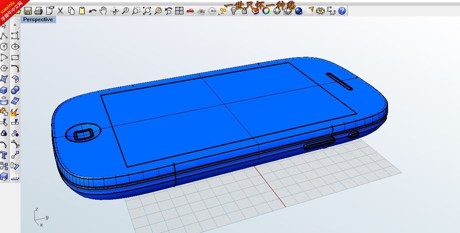Hide objects with the light bulb icon
This screenshot has width=460, height=233.
click(234, 11)
